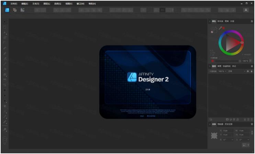255x154 pixels.
Task: Open the 文本(T) menu
Action: (x=36, y=3)
